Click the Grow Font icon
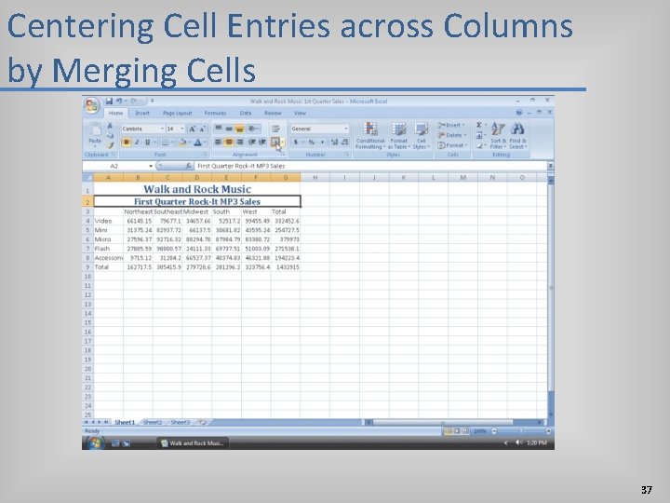Screen dimensions: 670x503 click(192, 129)
